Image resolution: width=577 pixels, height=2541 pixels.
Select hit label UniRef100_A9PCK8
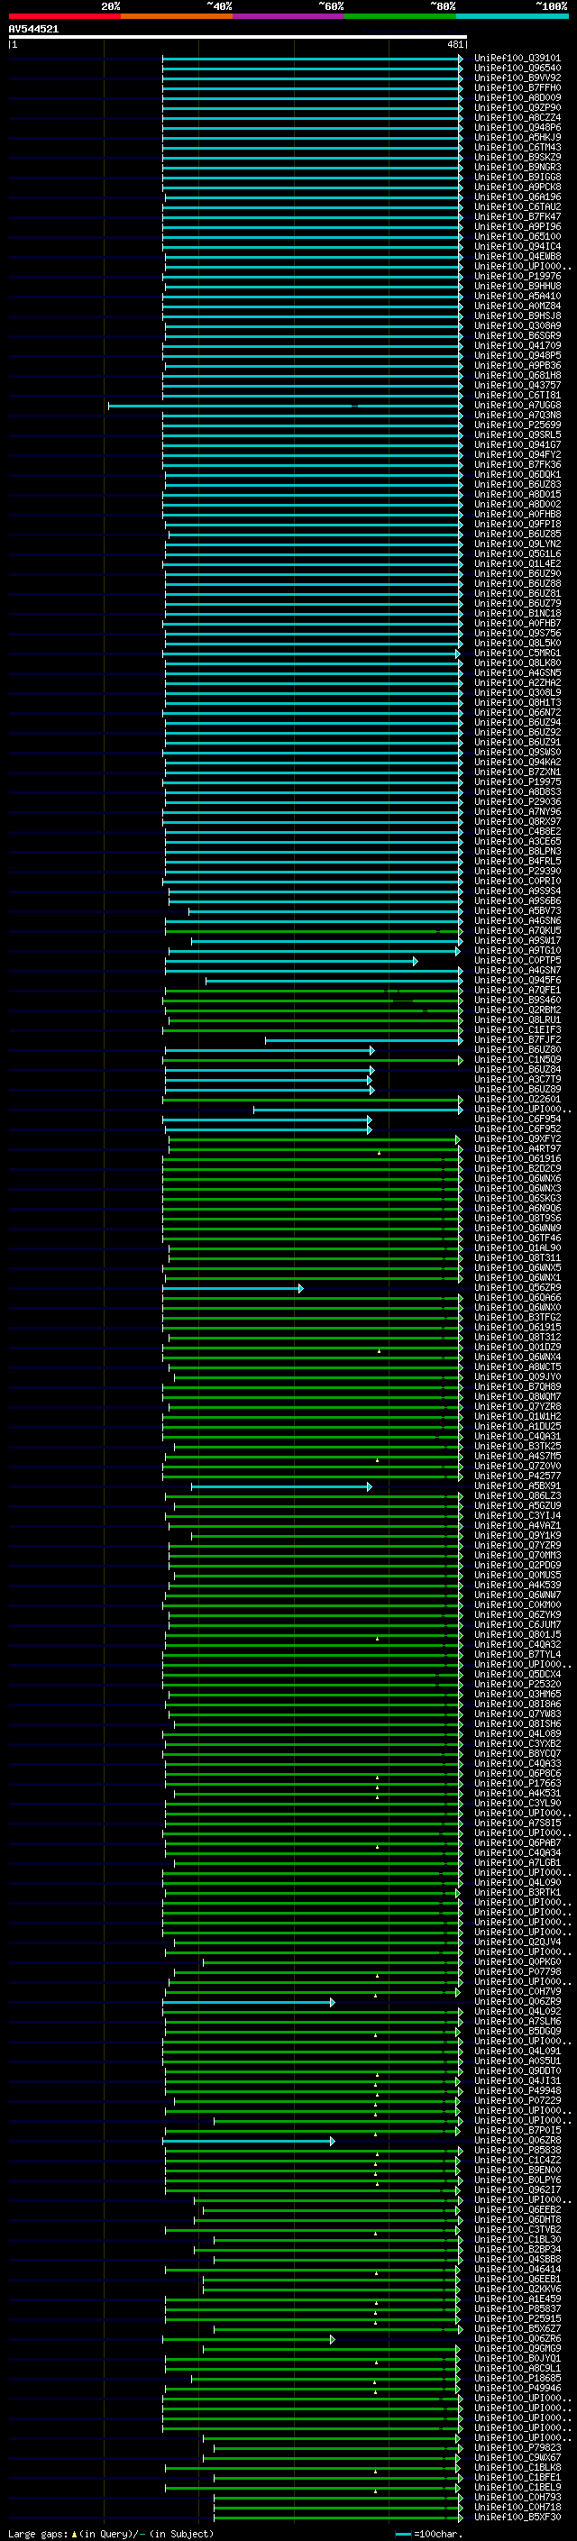point(517,187)
